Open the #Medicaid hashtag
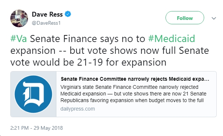Screen dimensions: 223x136 171,39
